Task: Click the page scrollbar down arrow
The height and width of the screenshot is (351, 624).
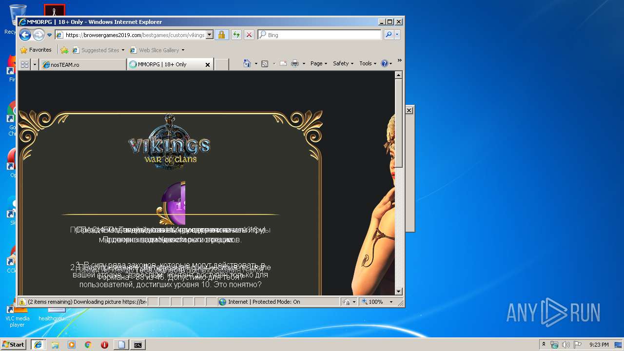Action: [x=398, y=292]
